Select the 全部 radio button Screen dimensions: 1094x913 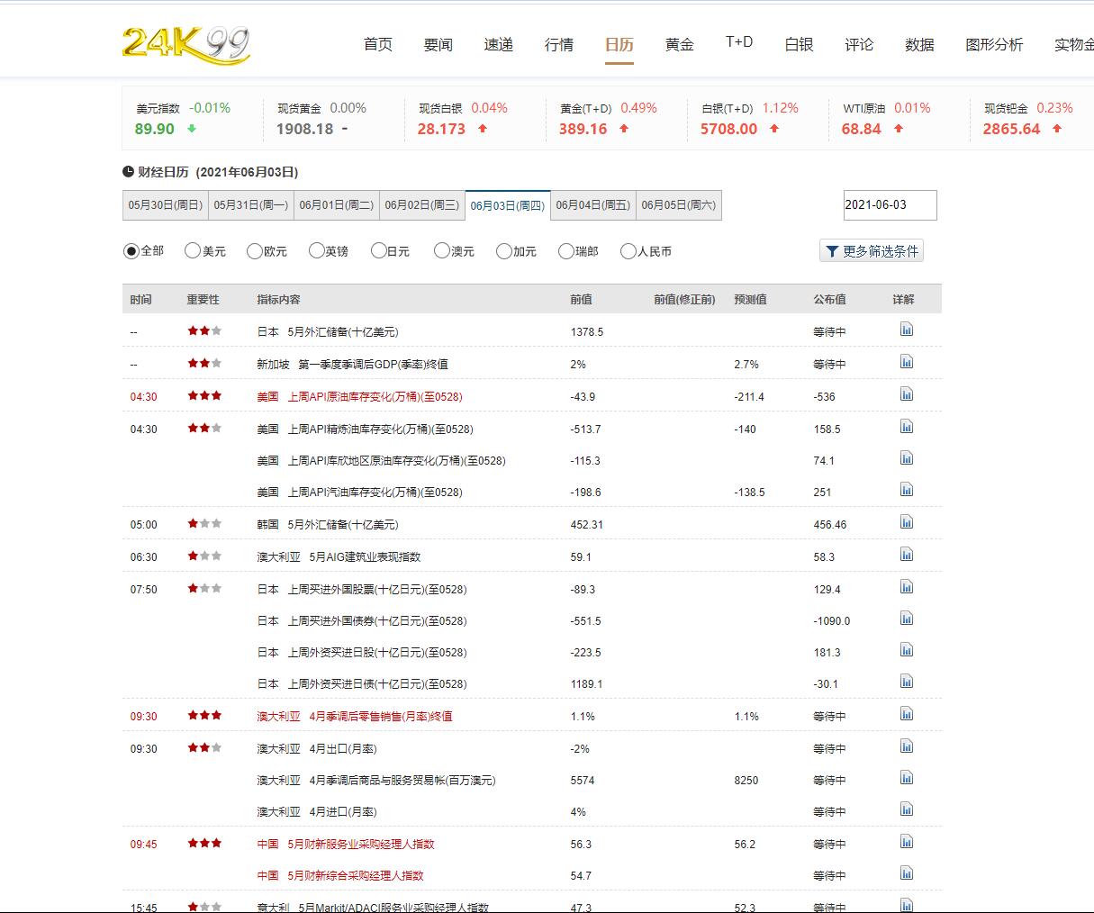pos(131,251)
